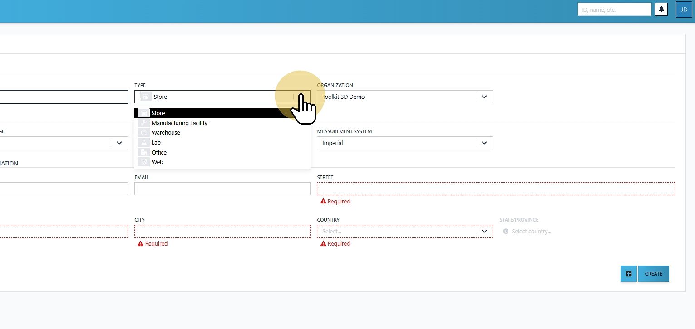The width and height of the screenshot is (695, 329).
Task: Click the globe icon for Web
Action: coord(143,162)
